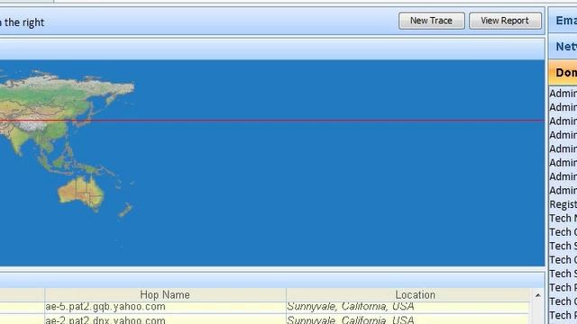The width and height of the screenshot is (577, 324).
Task: Click hop ae-2.pat2.dnx.yahoo.com
Action: pyautogui.click(x=105, y=320)
